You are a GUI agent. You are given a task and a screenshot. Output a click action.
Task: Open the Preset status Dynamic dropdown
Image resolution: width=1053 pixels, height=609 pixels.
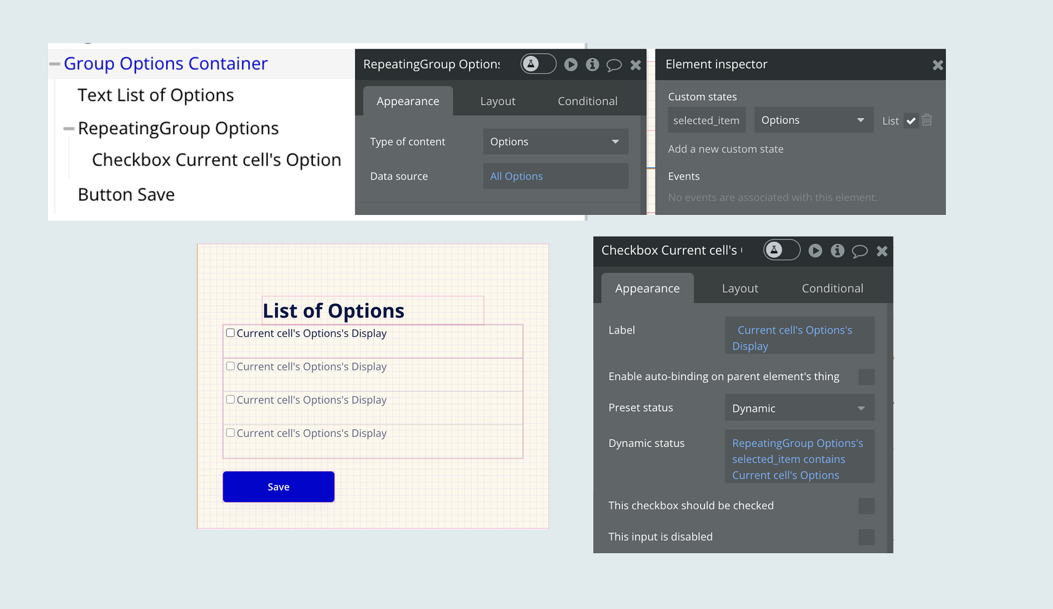coord(799,408)
